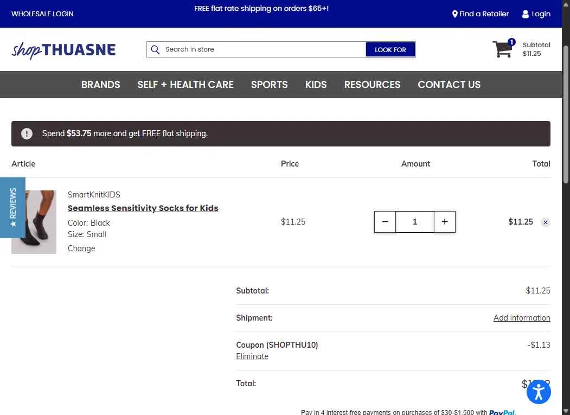Click the quantity amount field
Screen dimensions: 570x415
(x=415, y=222)
